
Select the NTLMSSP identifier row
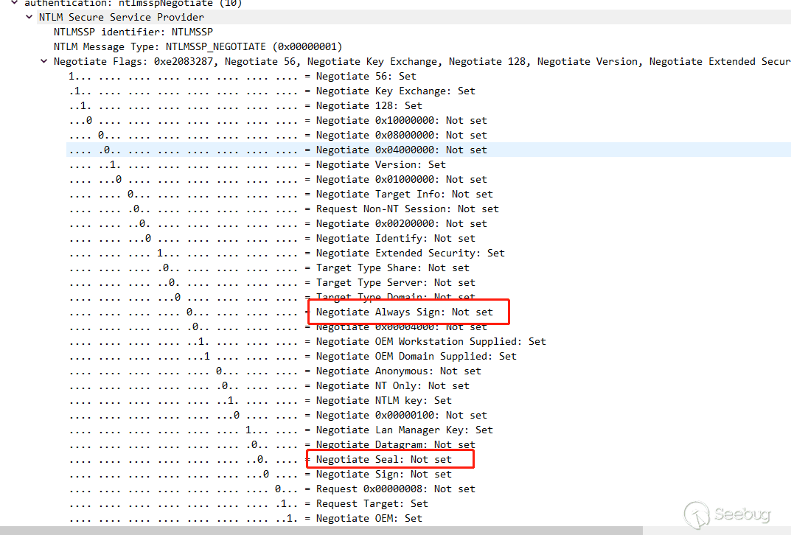pyautogui.click(x=133, y=32)
